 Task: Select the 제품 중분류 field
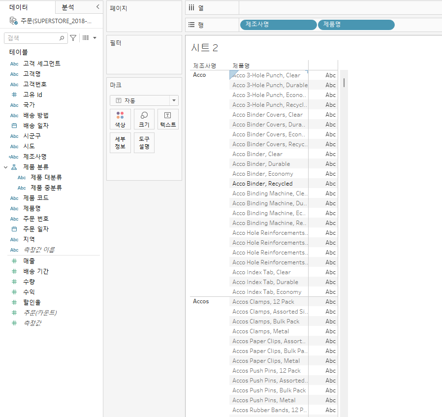[46, 188]
